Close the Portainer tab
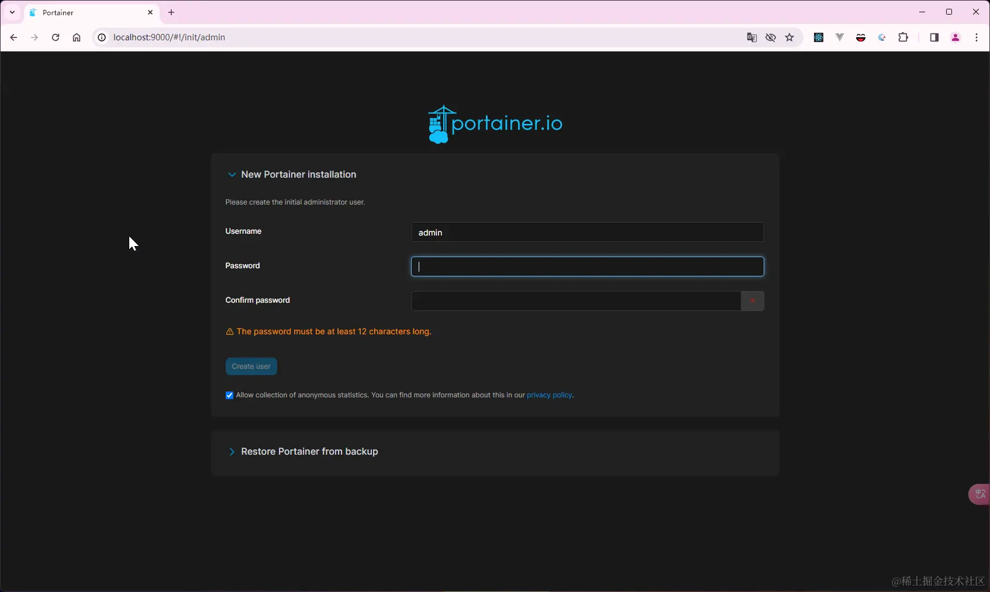990x592 pixels. click(x=150, y=12)
